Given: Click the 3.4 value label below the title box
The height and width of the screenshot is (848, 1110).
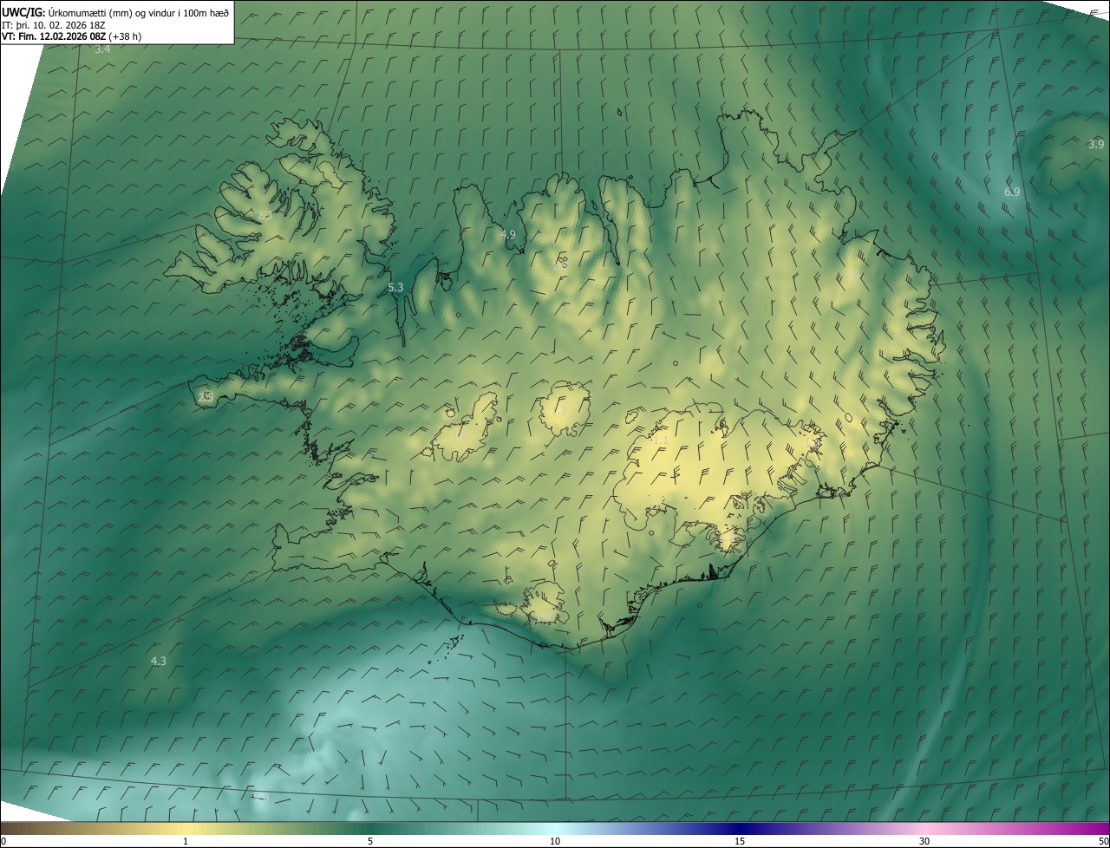Looking at the screenshot, I should tap(102, 49).
